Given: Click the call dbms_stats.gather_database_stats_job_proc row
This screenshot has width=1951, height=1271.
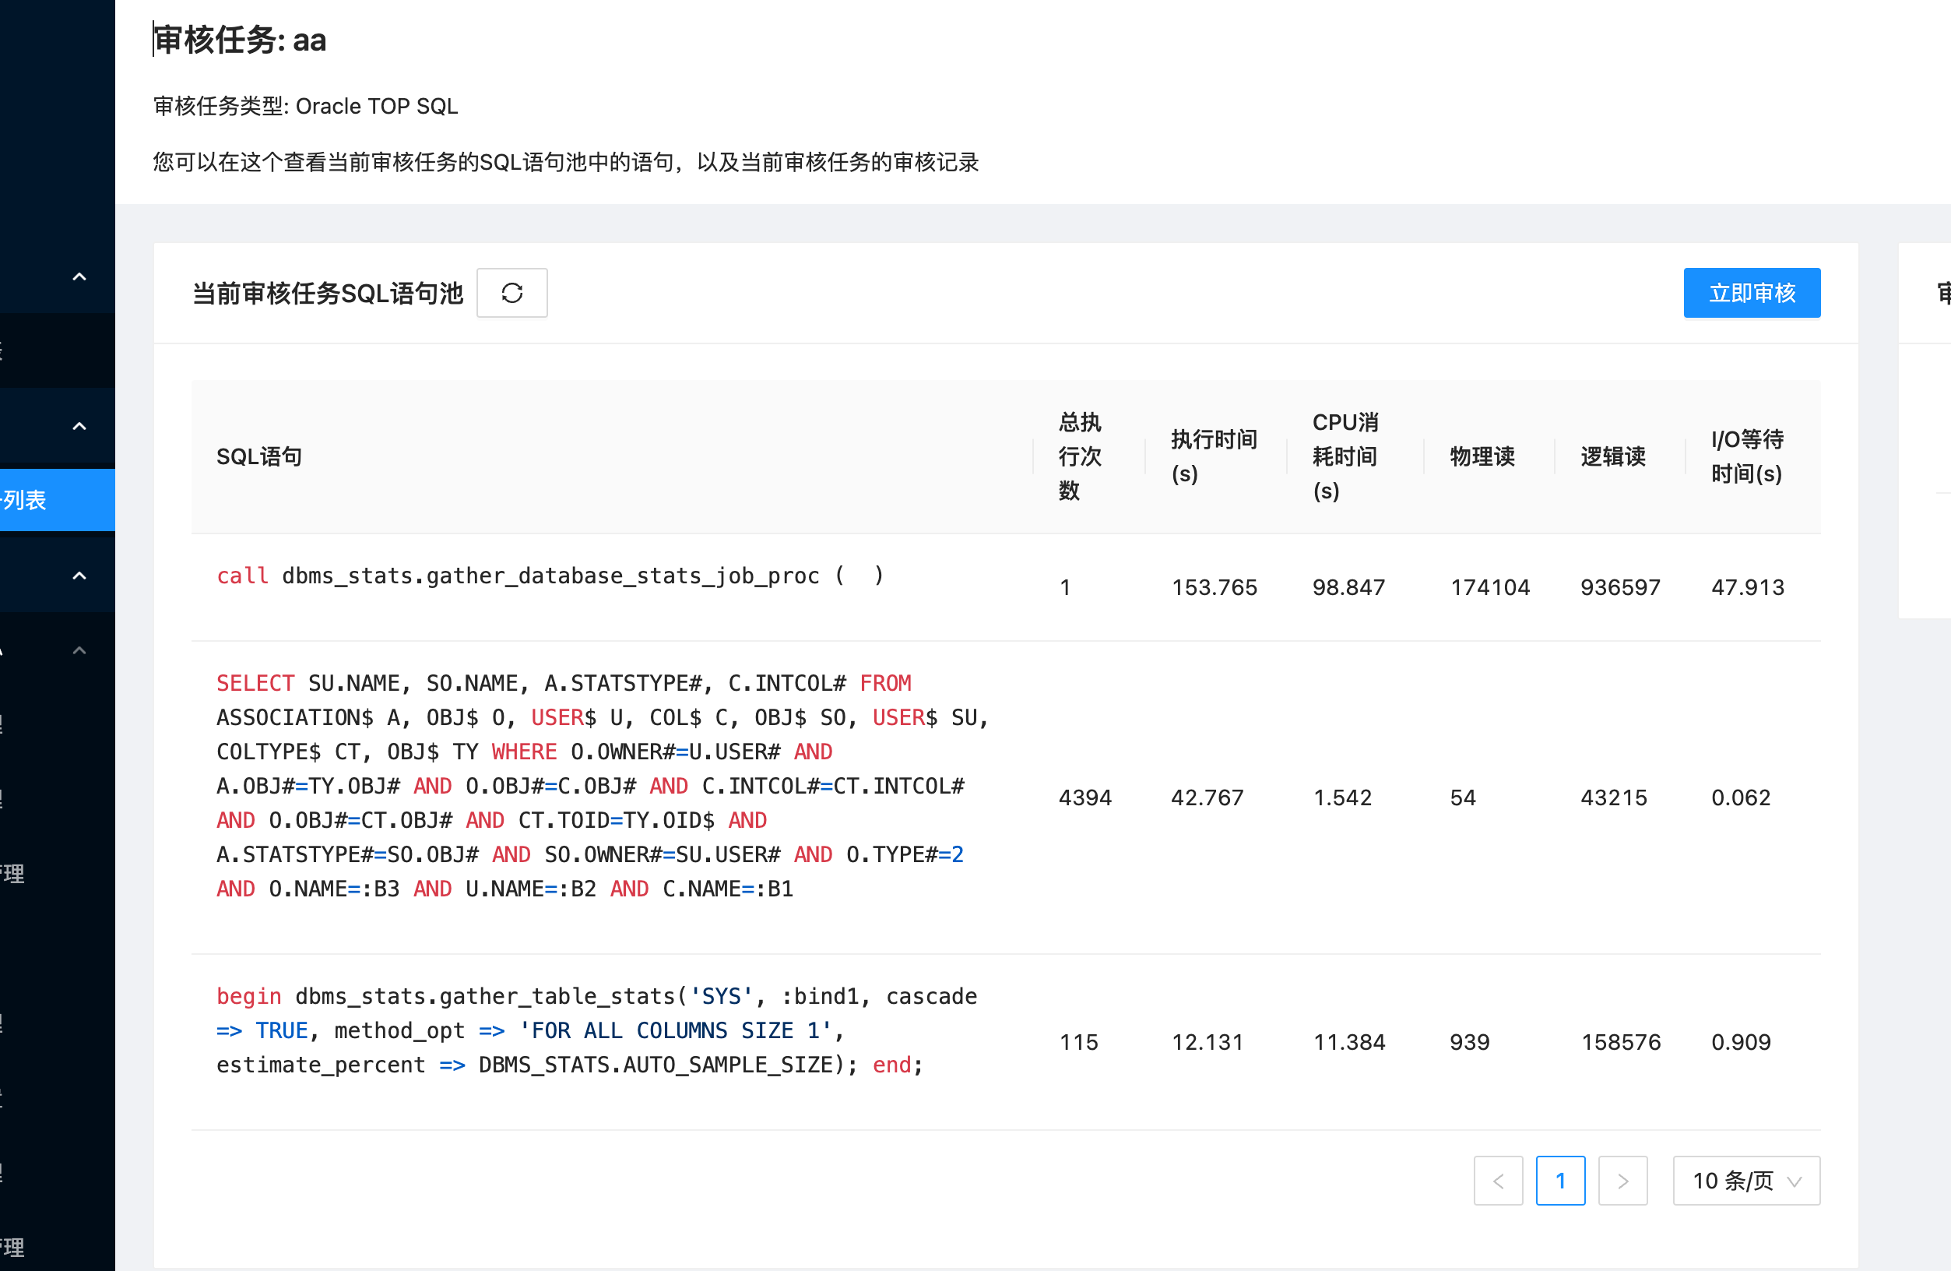Looking at the screenshot, I should (547, 575).
